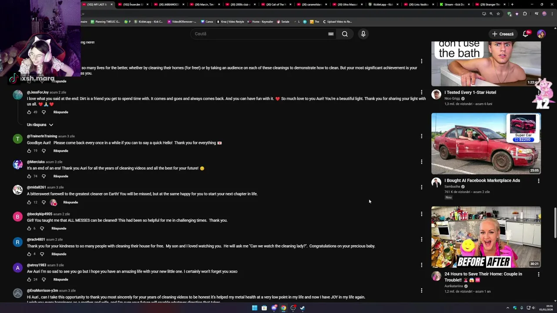
Task: Click the YouTube search magnifier button
Action: [x=345, y=34]
